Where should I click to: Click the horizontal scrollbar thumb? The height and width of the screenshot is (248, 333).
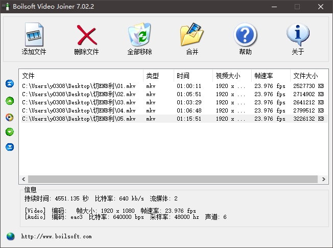(x=173, y=179)
